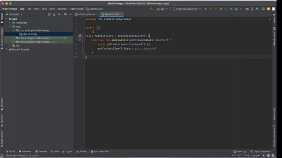Click the Profile app gauge icon
282x158 pixels.
tap(231, 9)
